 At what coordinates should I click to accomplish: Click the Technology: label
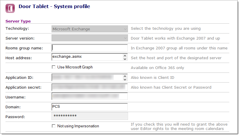(17, 29)
